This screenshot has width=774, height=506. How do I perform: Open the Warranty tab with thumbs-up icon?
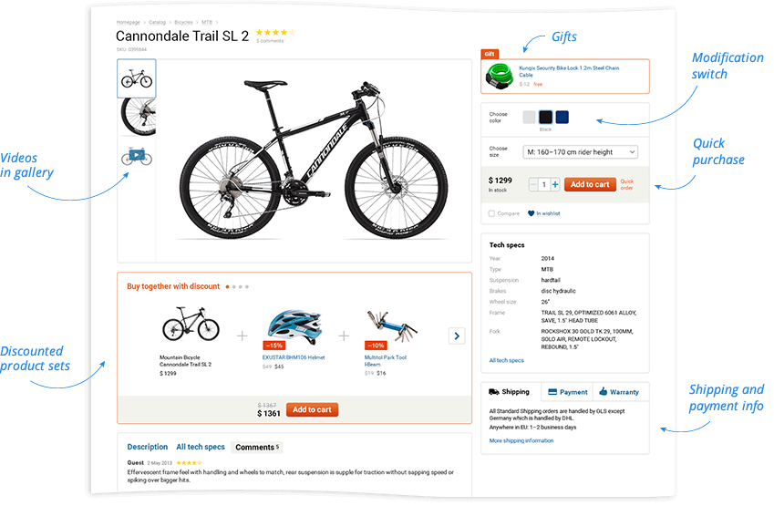619,392
